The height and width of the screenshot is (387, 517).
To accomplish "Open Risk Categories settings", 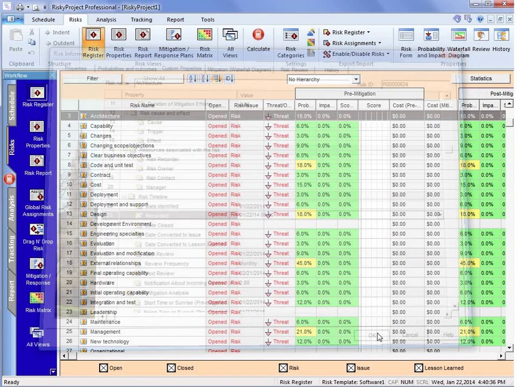I will (290, 43).
